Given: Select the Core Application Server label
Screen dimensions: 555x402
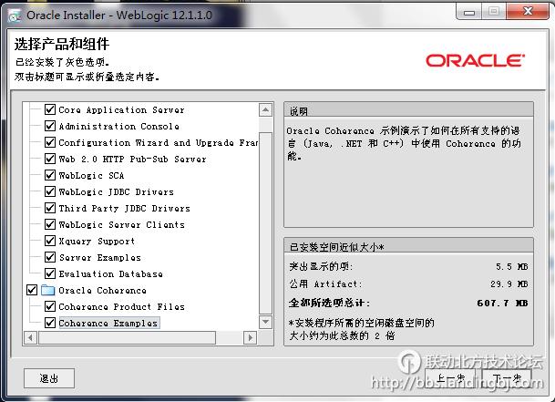Looking at the screenshot, I should [121, 109].
